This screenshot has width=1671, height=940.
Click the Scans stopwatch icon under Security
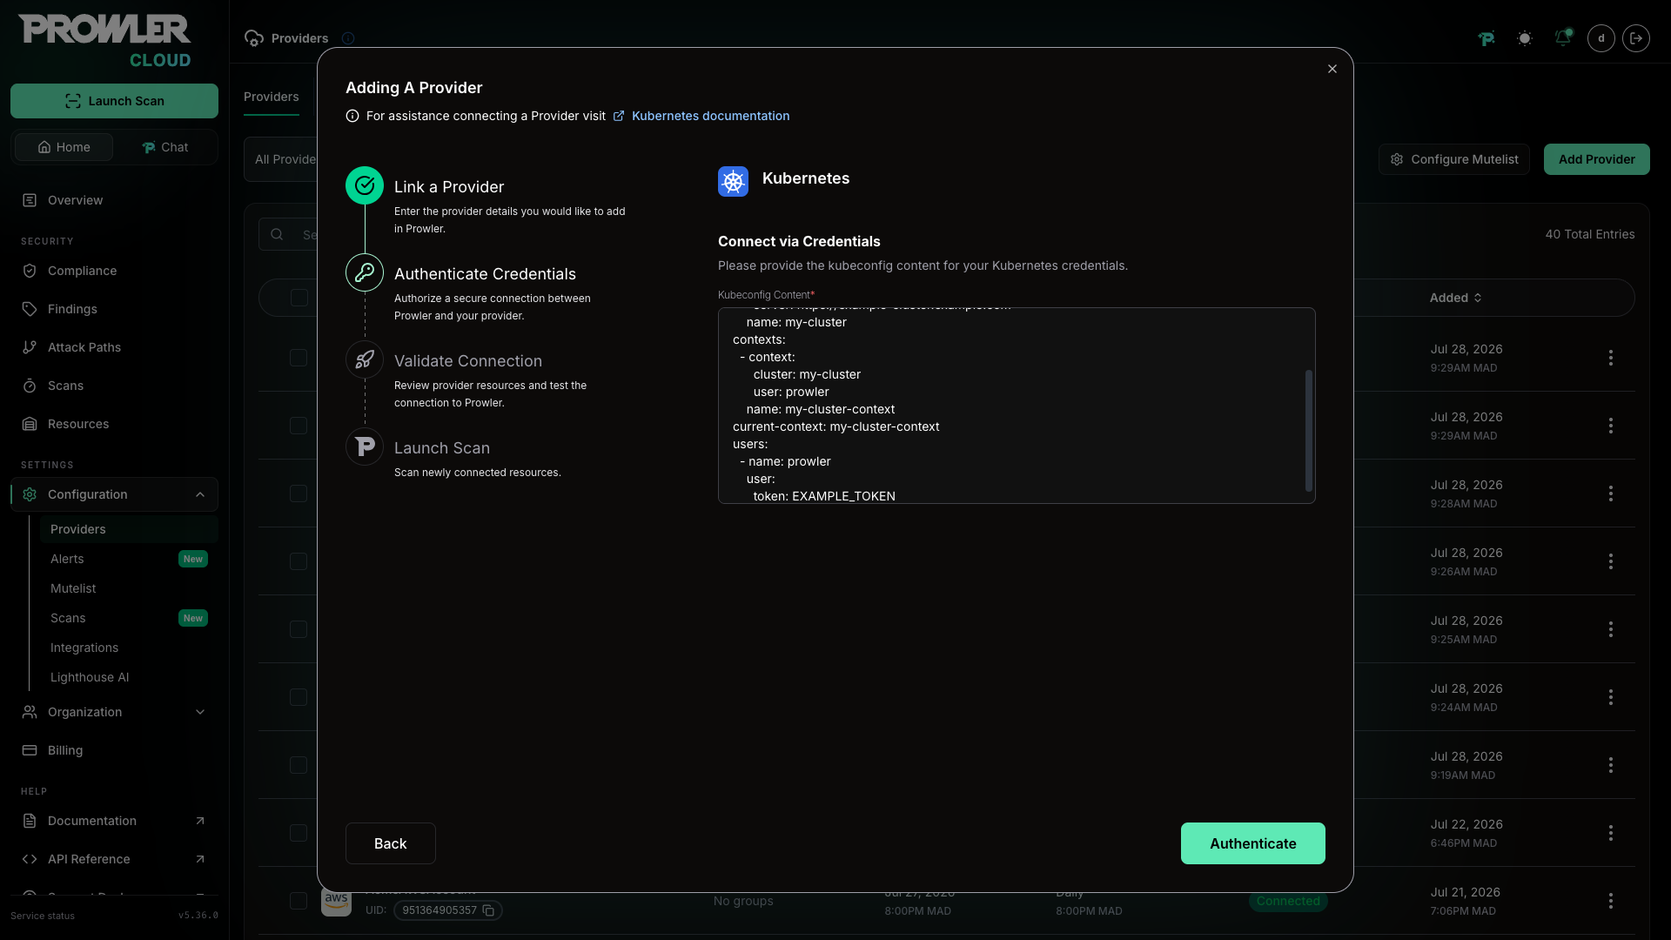[30, 386]
